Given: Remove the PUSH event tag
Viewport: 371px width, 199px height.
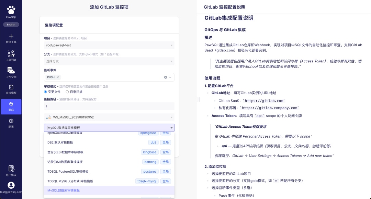Looking at the screenshot, I should 58,77.
